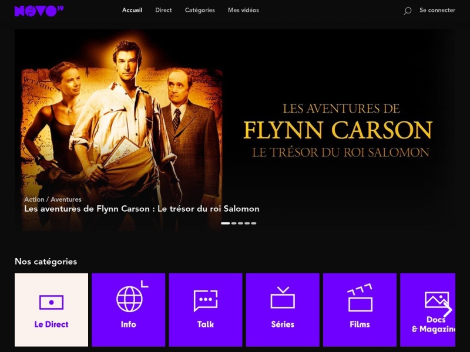Select the Action / Aventures genre label
The height and width of the screenshot is (352, 470).
[53, 199]
